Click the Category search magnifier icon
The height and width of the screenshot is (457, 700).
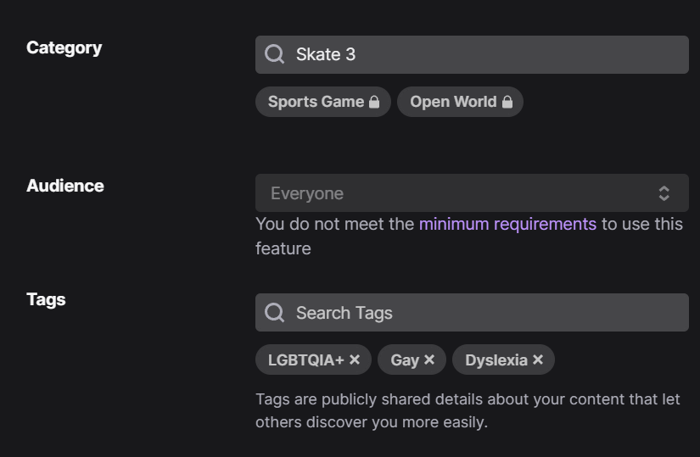(274, 54)
